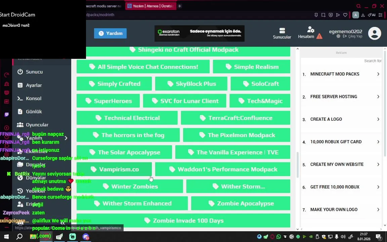Open account settings gear under username
This screenshot has height=242, width=387.
[x=338, y=36]
